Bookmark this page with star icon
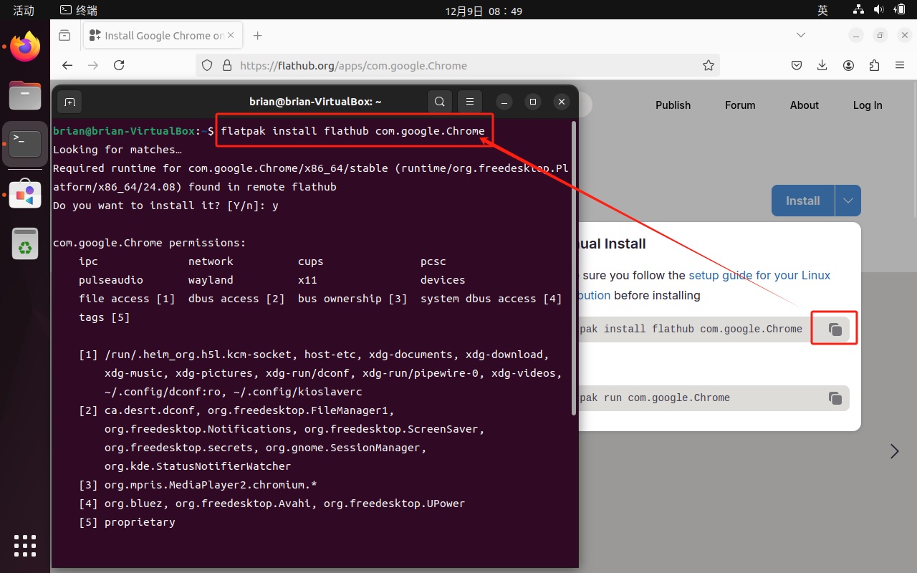 709,65
